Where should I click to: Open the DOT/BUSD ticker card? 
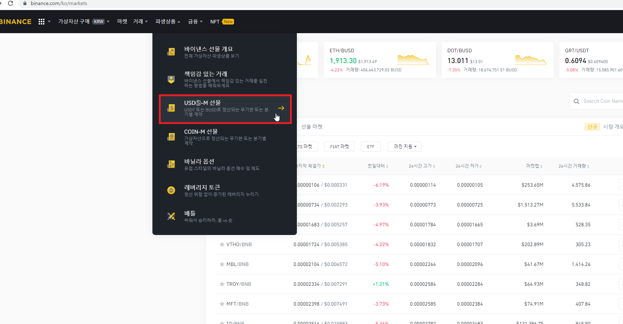pos(498,60)
